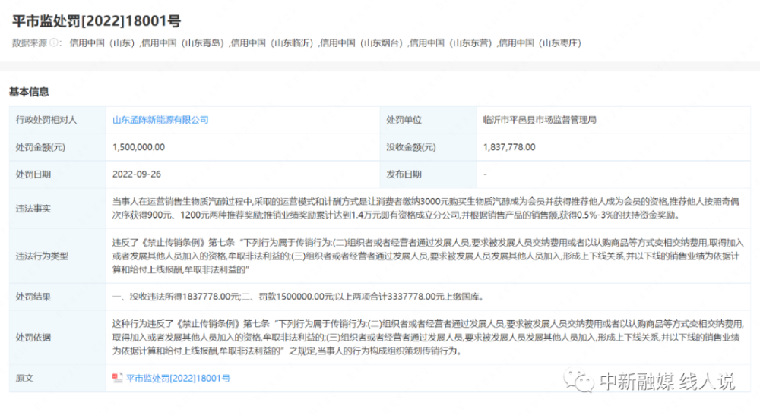Click the 处罚依据 row label
Viewport: 760px width, 415px height.
33,337
